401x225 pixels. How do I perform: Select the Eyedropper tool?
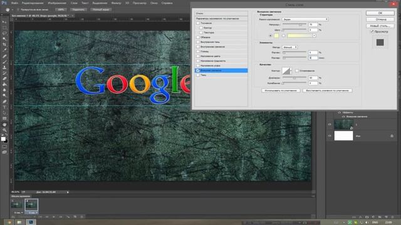point(4,50)
